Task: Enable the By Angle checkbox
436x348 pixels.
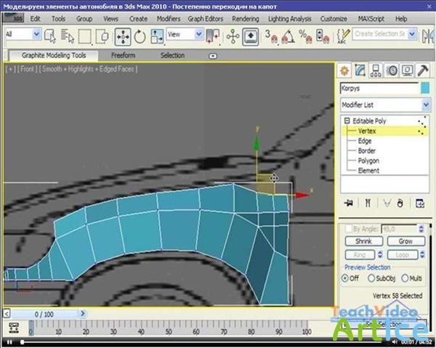Action: [x=347, y=228]
